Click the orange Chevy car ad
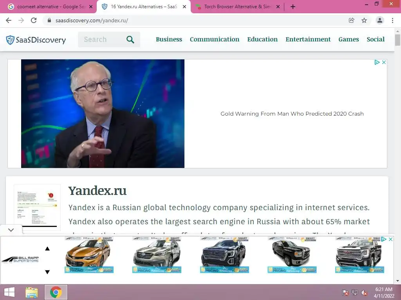 point(89,255)
